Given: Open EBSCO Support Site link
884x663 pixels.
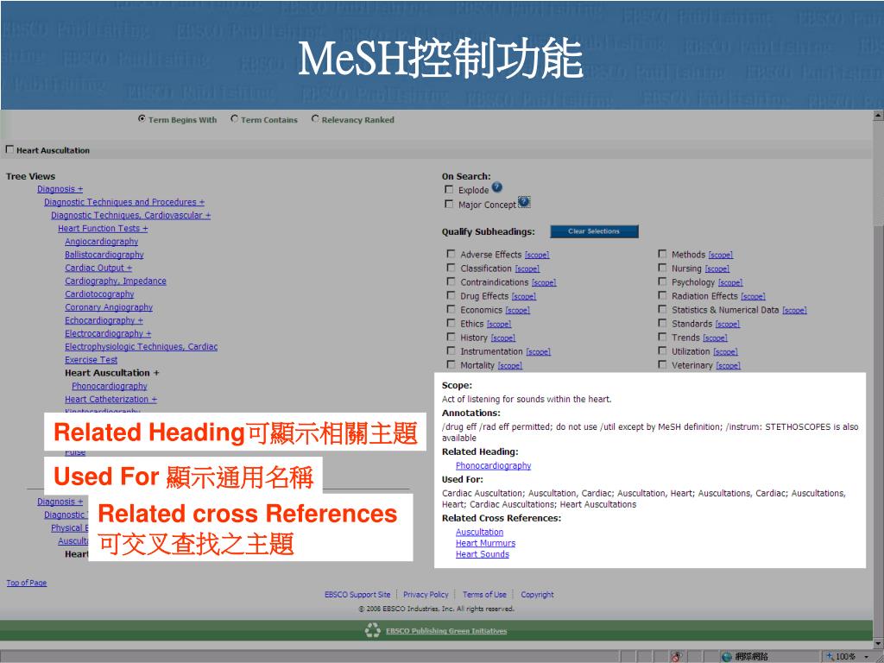Looking at the screenshot, I should (357, 594).
